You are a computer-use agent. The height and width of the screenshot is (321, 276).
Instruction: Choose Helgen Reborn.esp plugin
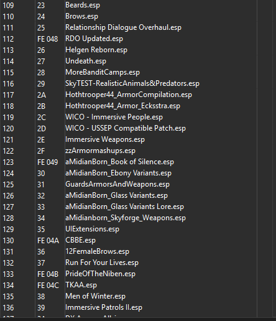coord(96,50)
